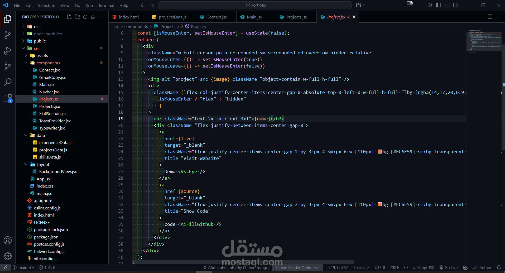Collapse all folders in Explorer
505x273 pixels.
coord(93,17)
